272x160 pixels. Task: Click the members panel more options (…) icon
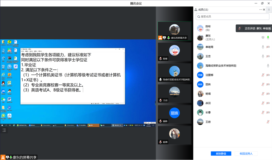pos(260,10)
